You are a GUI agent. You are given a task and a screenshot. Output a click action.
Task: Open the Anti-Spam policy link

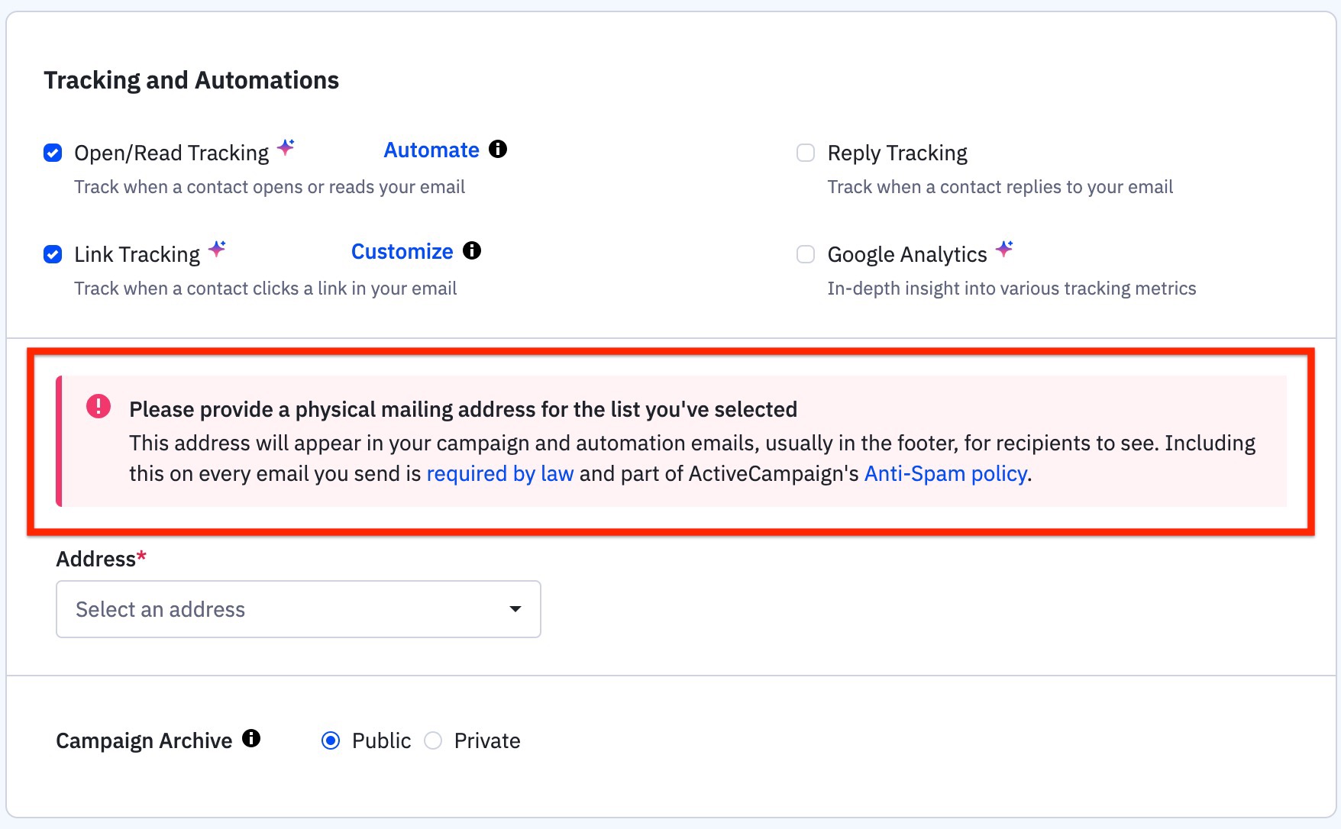[945, 474]
